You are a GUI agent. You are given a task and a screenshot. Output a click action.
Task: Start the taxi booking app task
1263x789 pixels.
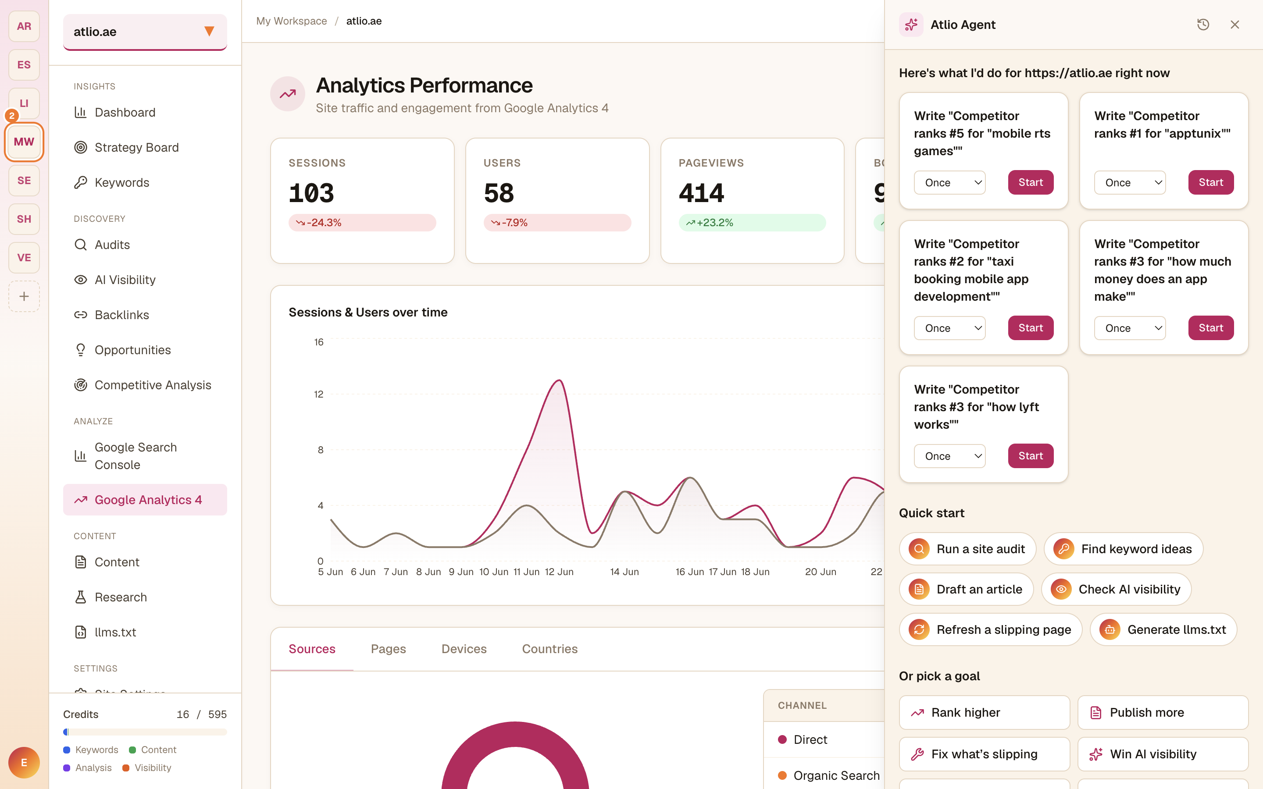pyautogui.click(x=1031, y=328)
